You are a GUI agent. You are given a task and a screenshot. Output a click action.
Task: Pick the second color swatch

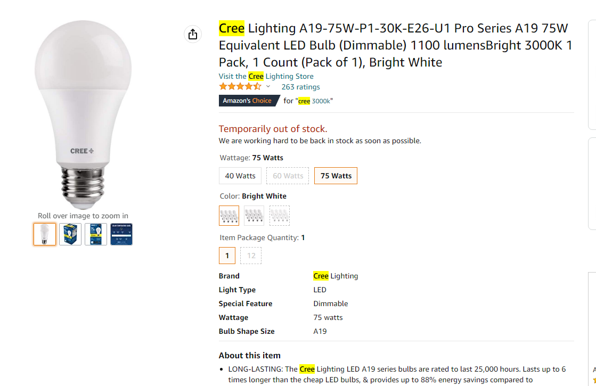pyautogui.click(x=254, y=216)
